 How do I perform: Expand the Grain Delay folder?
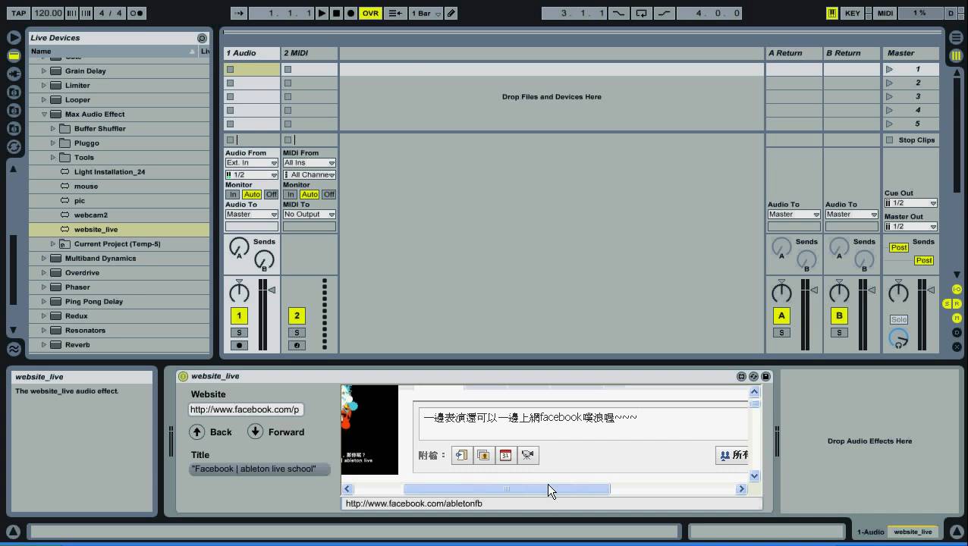44,71
